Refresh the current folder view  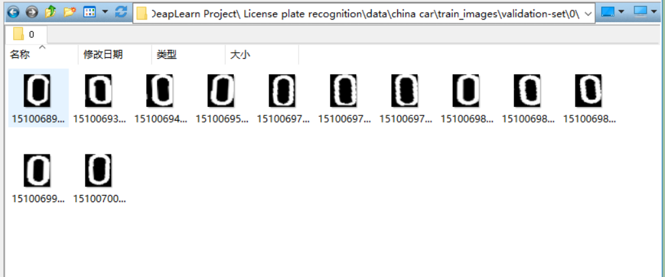121,12
